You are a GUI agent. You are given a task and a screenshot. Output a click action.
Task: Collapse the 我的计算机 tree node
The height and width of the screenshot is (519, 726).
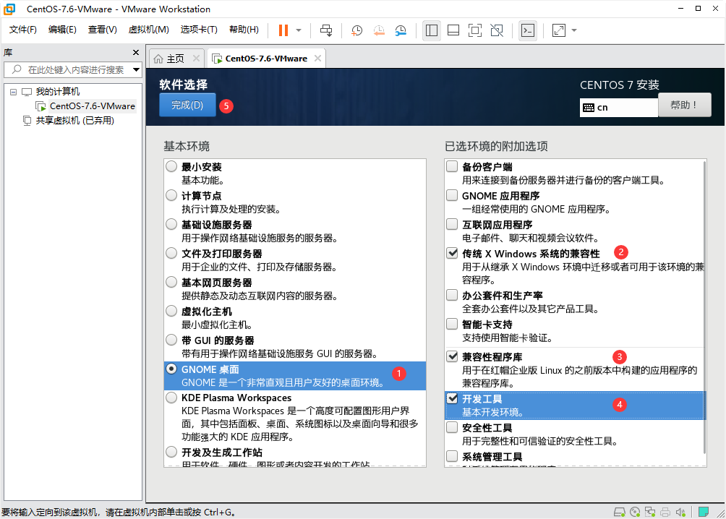coord(14,92)
